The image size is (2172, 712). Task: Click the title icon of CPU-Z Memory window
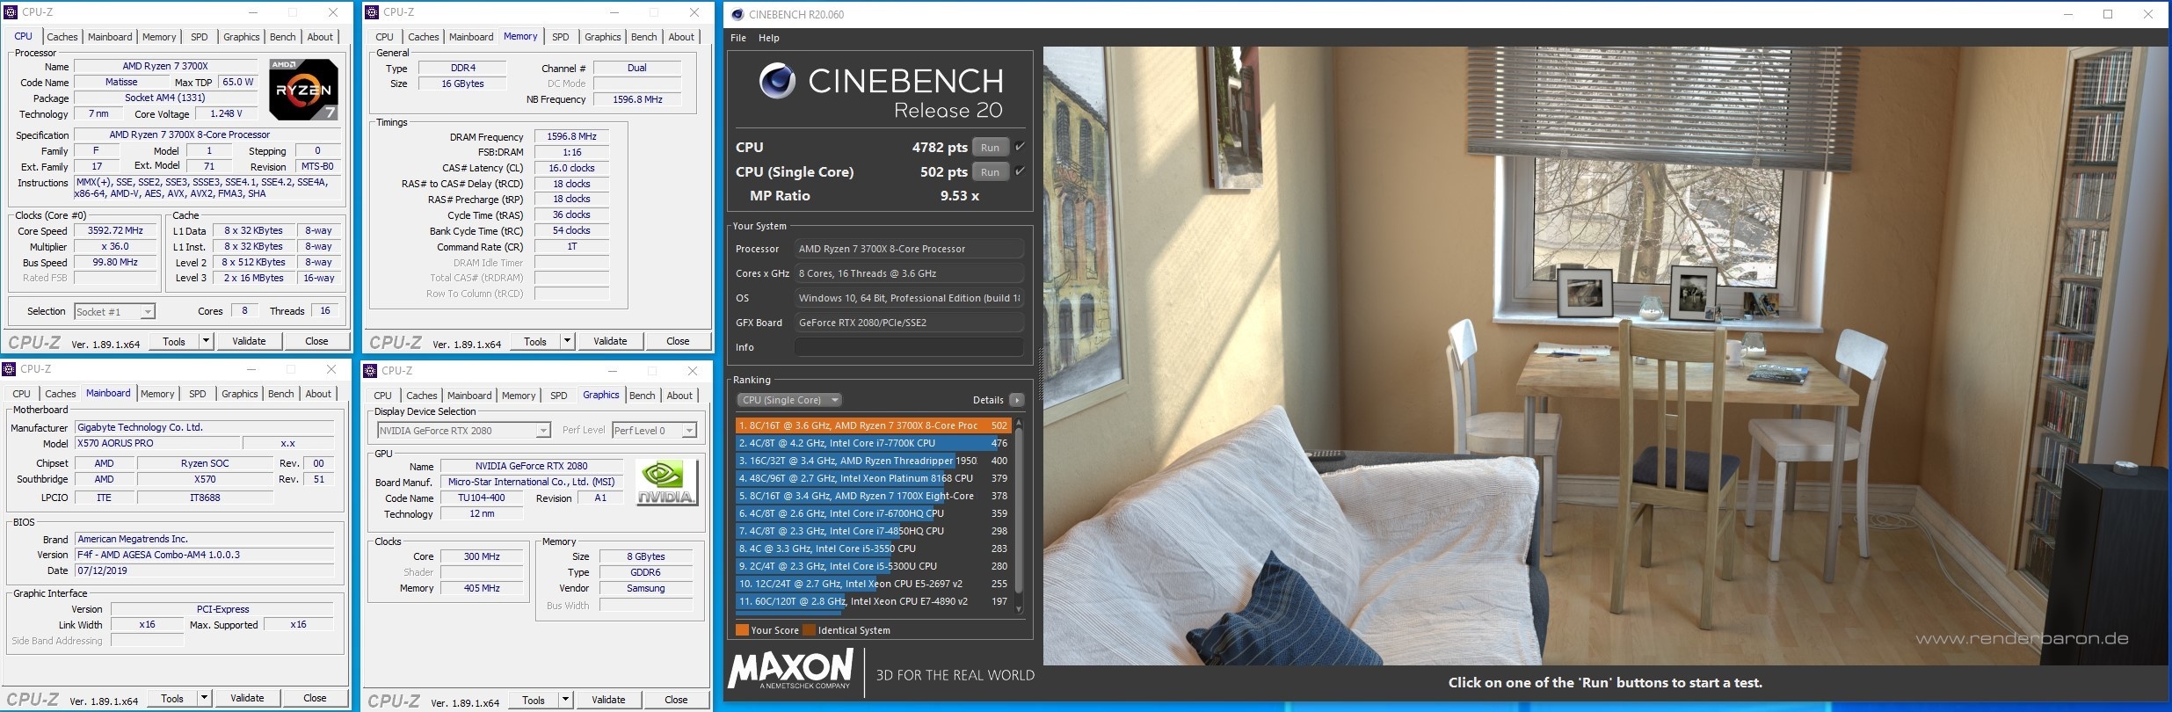click(x=371, y=12)
